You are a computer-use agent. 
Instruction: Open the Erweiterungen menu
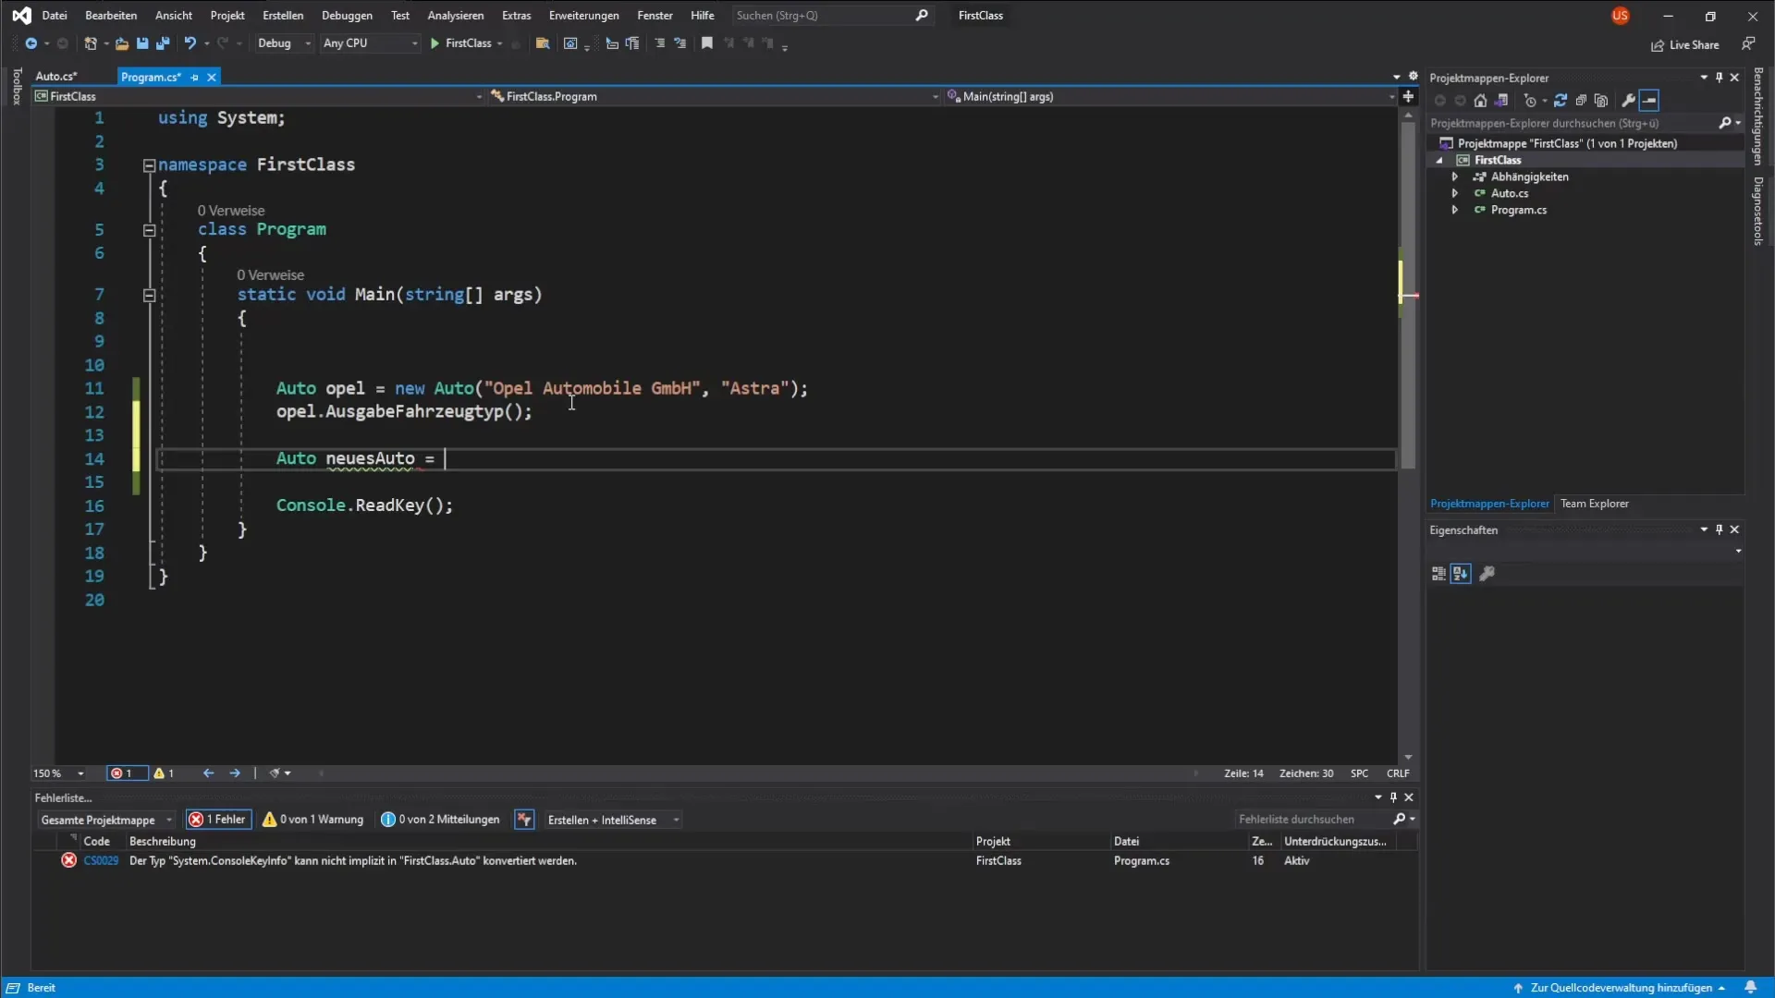click(x=584, y=16)
